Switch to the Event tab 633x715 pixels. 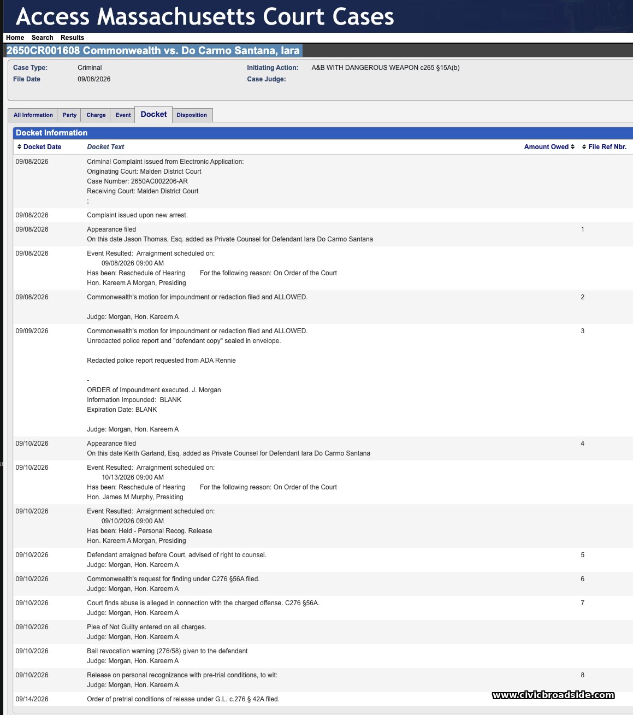coord(123,115)
